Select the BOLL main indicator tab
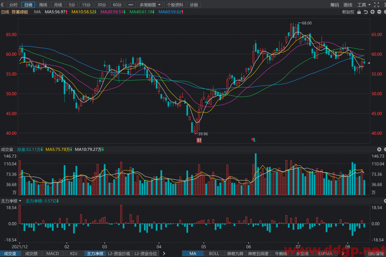Image resolution: width=386 pixels, height=257 pixels. click(x=214, y=253)
